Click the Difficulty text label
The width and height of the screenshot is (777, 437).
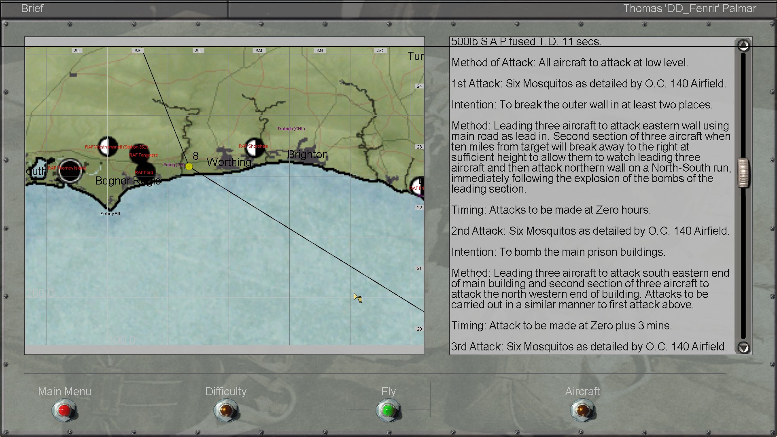(x=225, y=391)
